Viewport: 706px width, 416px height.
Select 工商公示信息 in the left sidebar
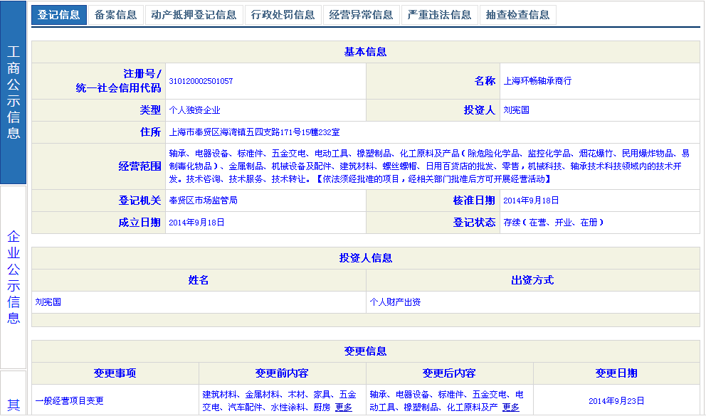(x=14, y=92)
